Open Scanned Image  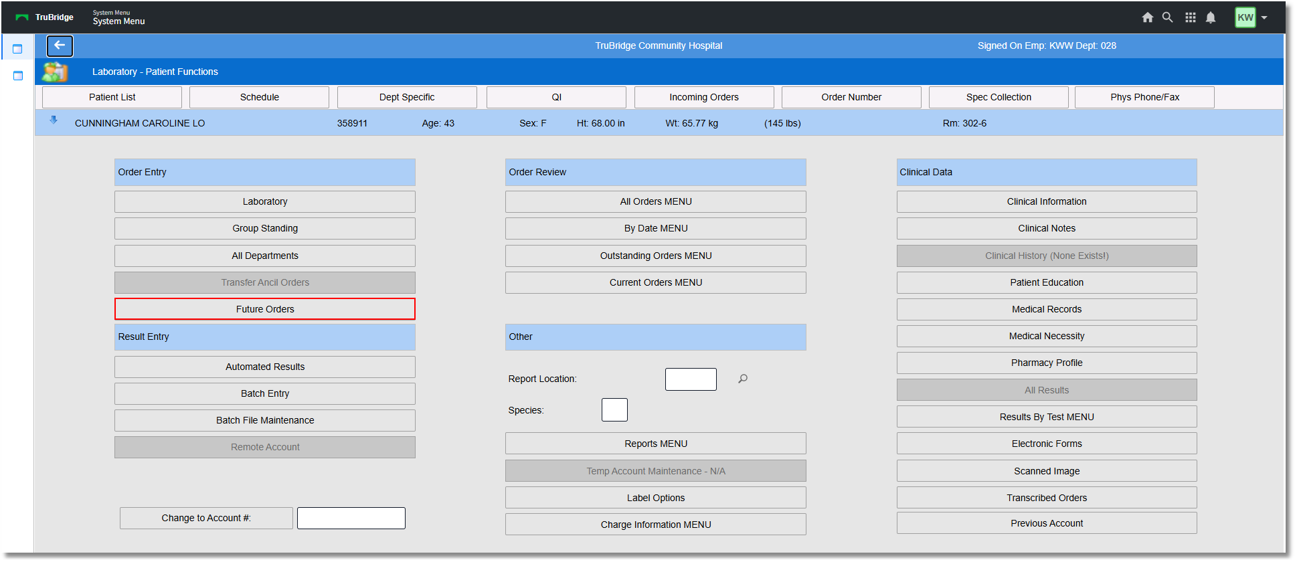[1047, 471]
